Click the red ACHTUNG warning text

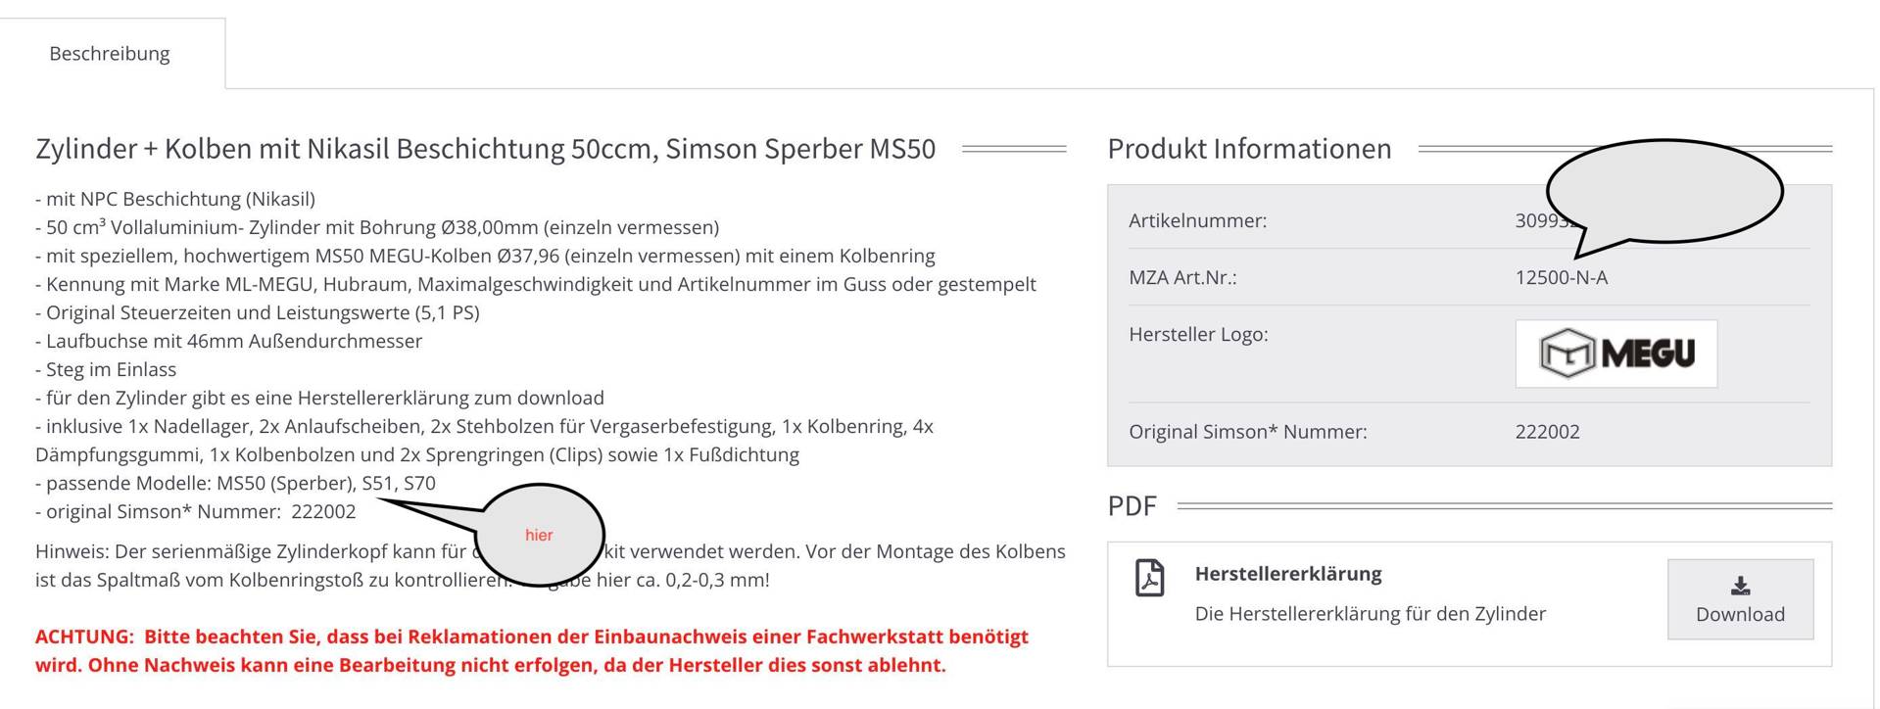[531, 650]
